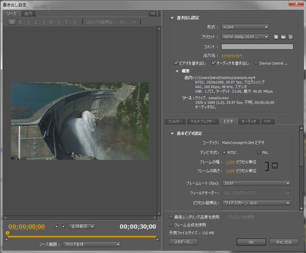Screen dimensions: 306x253
Task: Switch to the オーディオ tab
Action: pos(248,121)
